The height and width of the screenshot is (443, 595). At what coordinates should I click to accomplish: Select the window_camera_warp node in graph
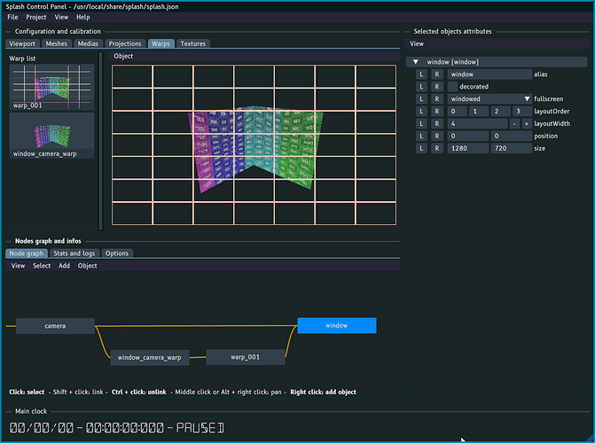coord(150,357)
